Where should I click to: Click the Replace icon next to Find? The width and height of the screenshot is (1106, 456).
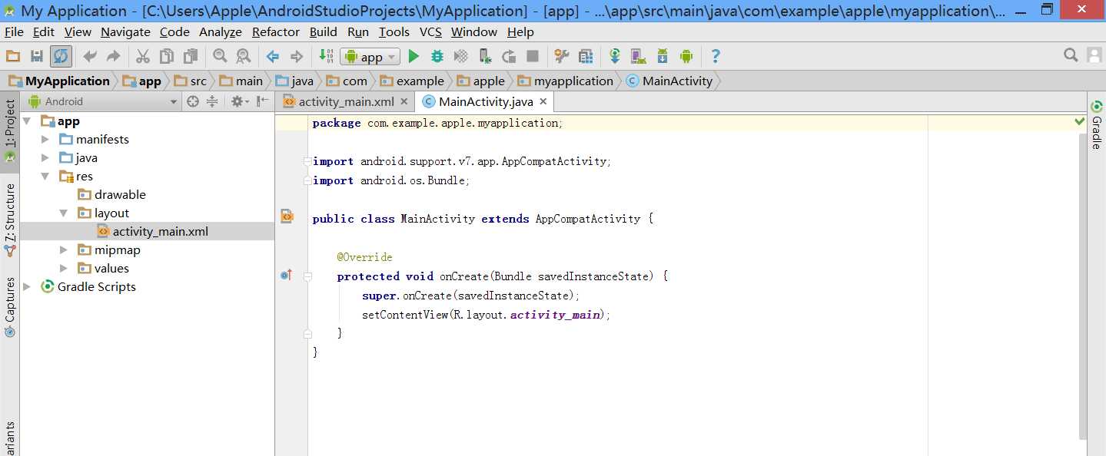[x=243, y=56]
